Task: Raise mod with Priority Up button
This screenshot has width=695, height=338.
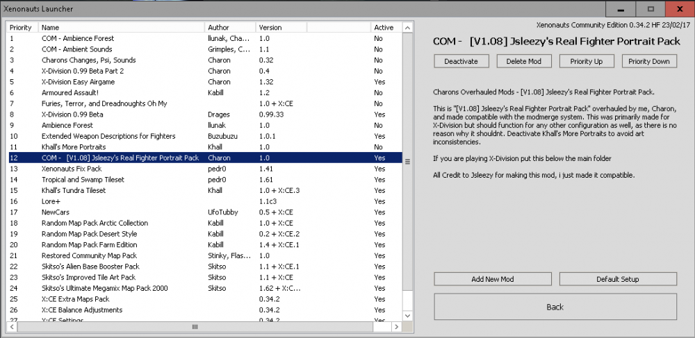Action: 587,61
